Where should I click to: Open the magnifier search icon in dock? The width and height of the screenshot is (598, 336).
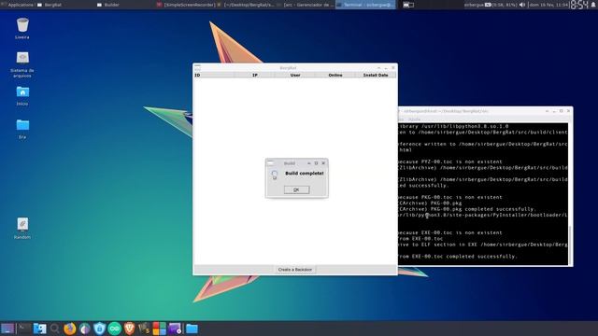(54, 329)
